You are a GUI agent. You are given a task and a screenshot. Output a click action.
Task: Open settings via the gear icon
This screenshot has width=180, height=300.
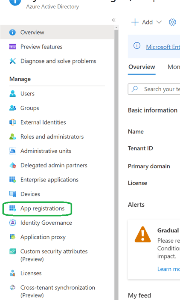coord(172,22)
